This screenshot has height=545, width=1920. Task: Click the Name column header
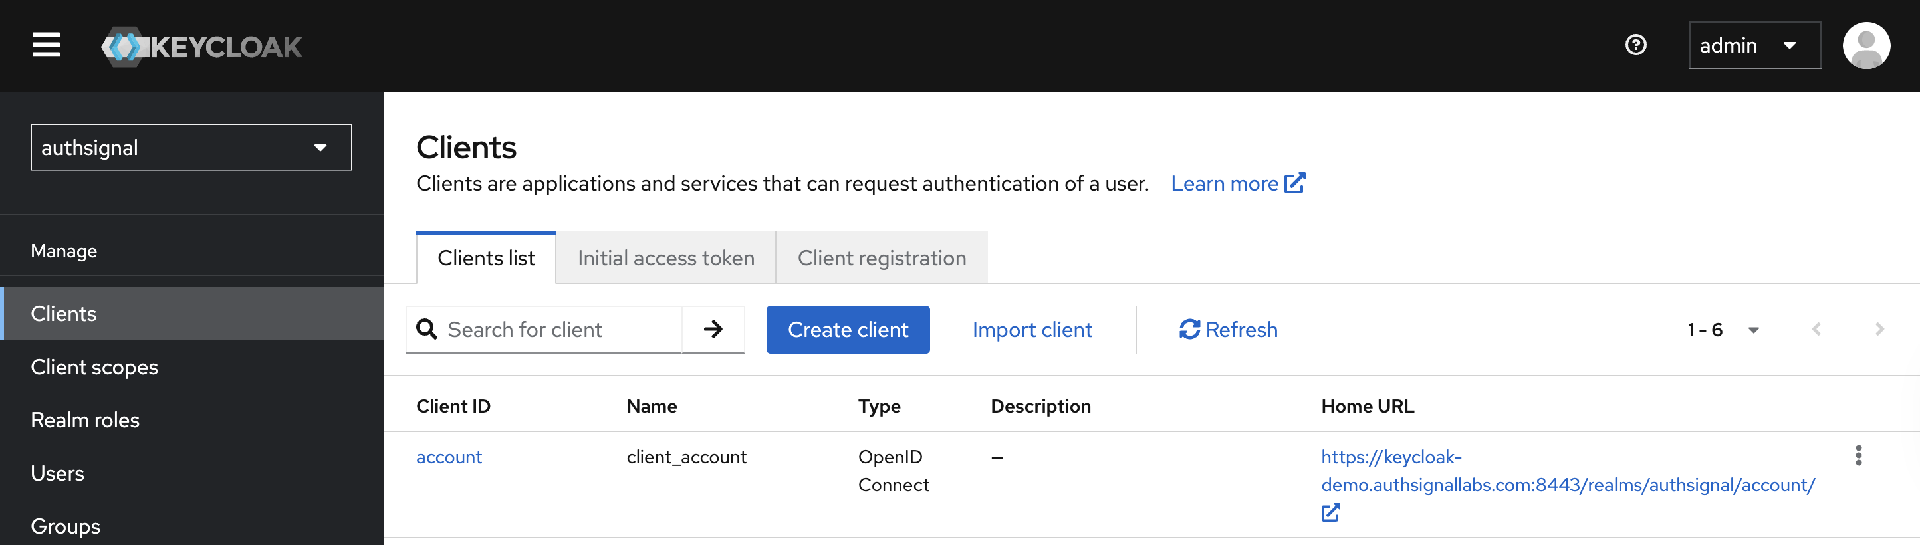[x=652, y=406]
